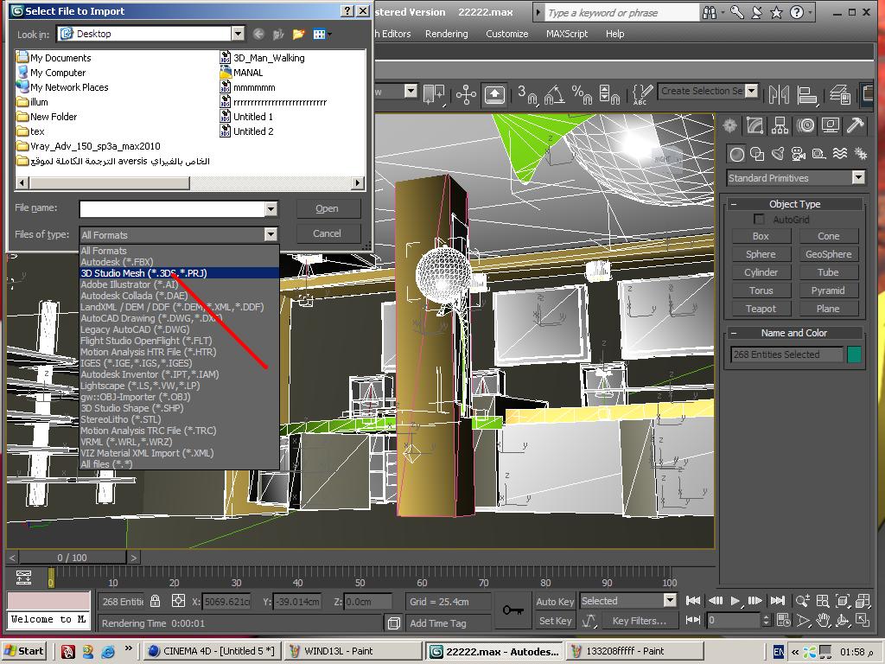Create new folder in import dialog
Screen dimensions: 885x664
pyautogui.click(x=298, y=35)
